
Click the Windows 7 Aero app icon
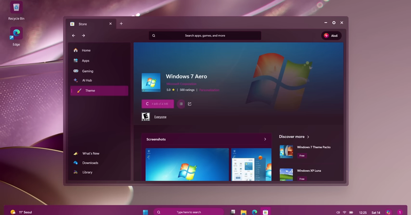(151, 83)
